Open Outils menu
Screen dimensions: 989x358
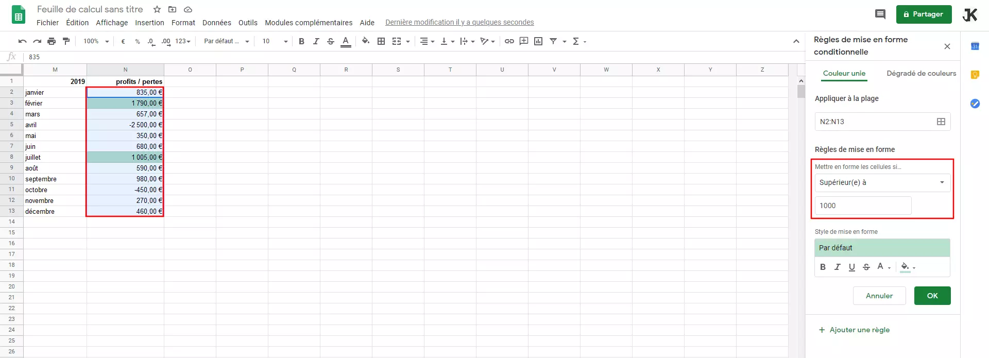[248, 23]
